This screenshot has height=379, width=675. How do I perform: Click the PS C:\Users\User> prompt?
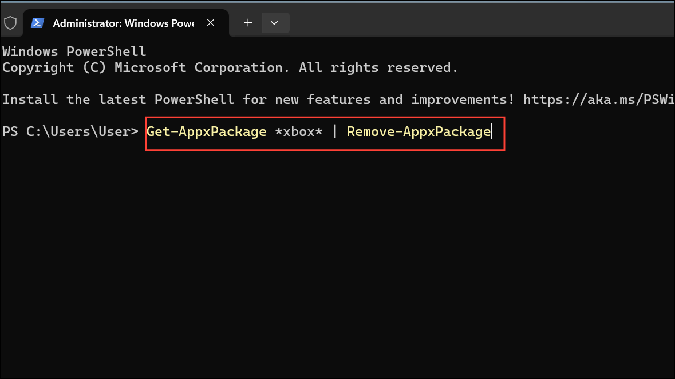click(x=70, y=131)
